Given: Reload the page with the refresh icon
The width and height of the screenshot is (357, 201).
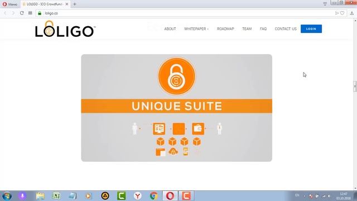Looking at the screenshot, I should tap(22, 13).
